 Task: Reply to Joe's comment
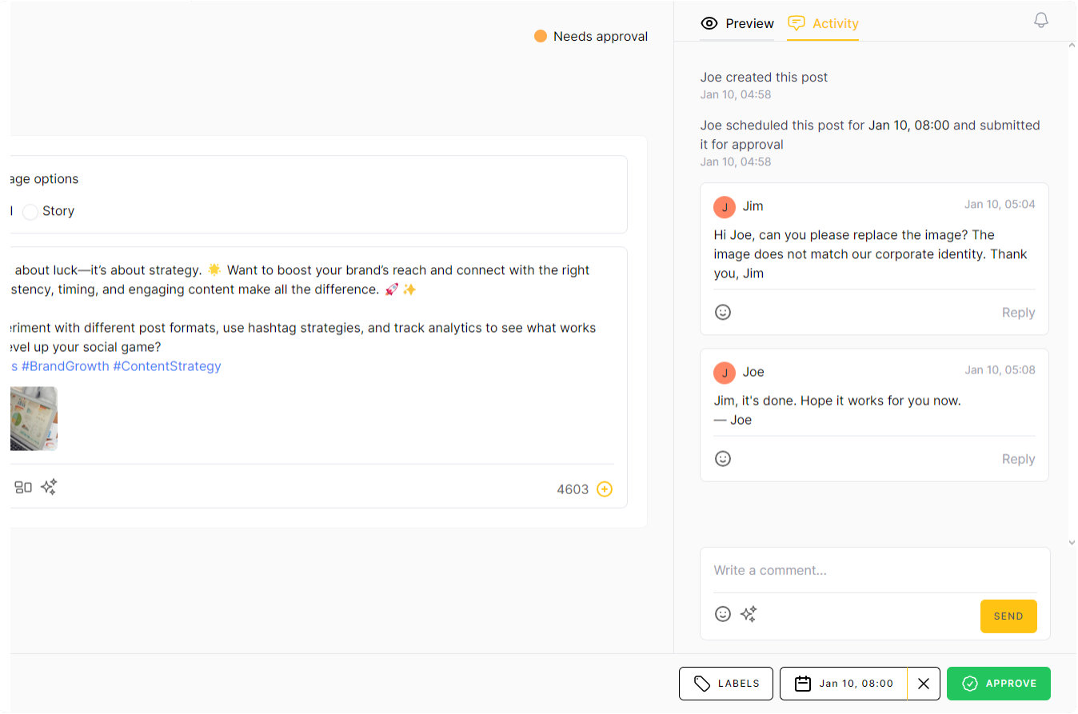pos(1018,459)
